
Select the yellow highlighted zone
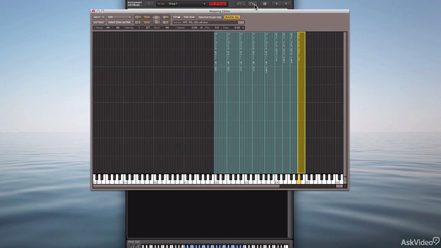301,103
